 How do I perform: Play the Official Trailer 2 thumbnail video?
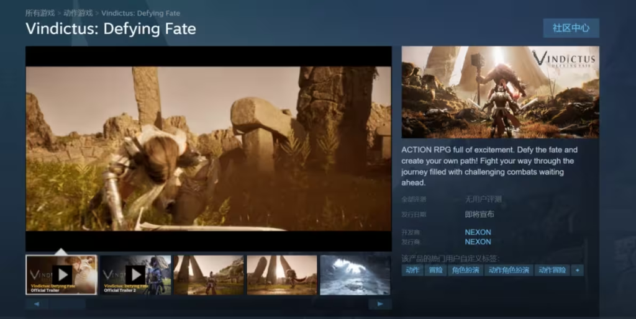click(135, 275)
